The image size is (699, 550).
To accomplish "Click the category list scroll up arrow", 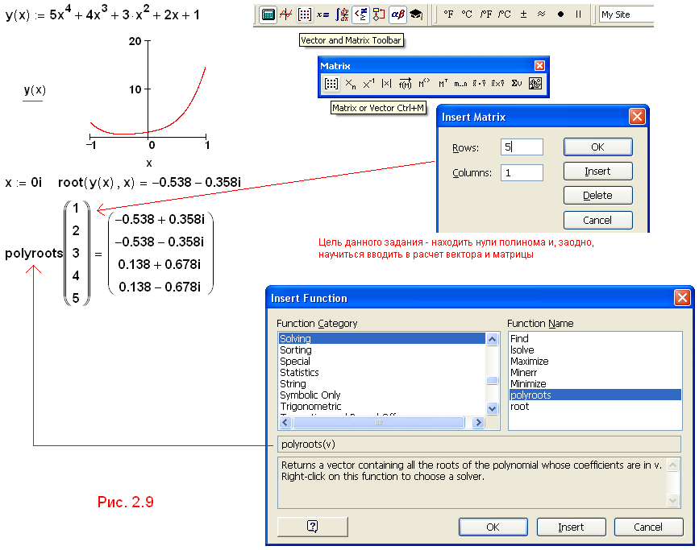I will click(492, 339).
